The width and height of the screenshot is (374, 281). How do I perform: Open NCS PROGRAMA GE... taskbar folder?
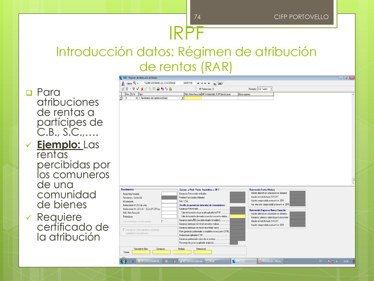[x=149, y=261]
